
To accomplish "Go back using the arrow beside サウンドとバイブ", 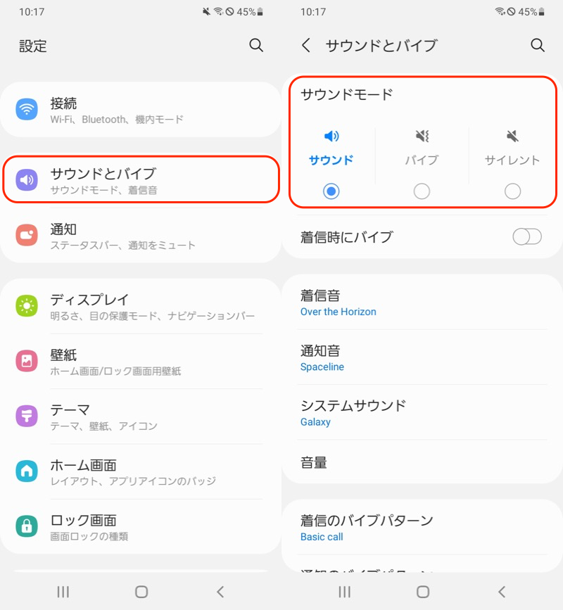I will click(305, 46).
